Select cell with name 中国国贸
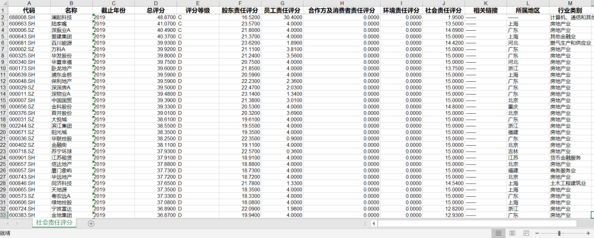594x238 pixels. (71, 100)
